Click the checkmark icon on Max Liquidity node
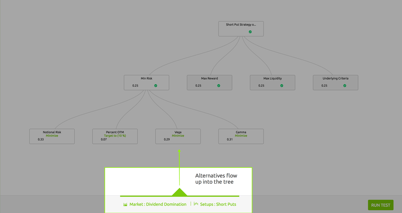The image size is (402, 213). click(x=282, y=86)
